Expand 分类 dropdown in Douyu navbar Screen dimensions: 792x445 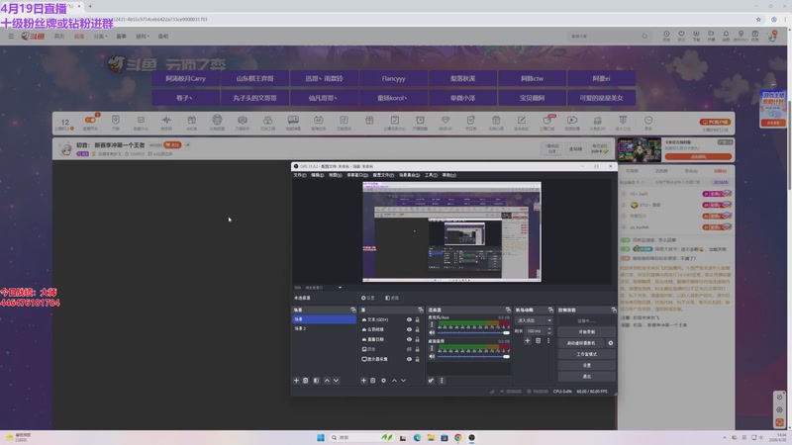click(x=101, y=37)
